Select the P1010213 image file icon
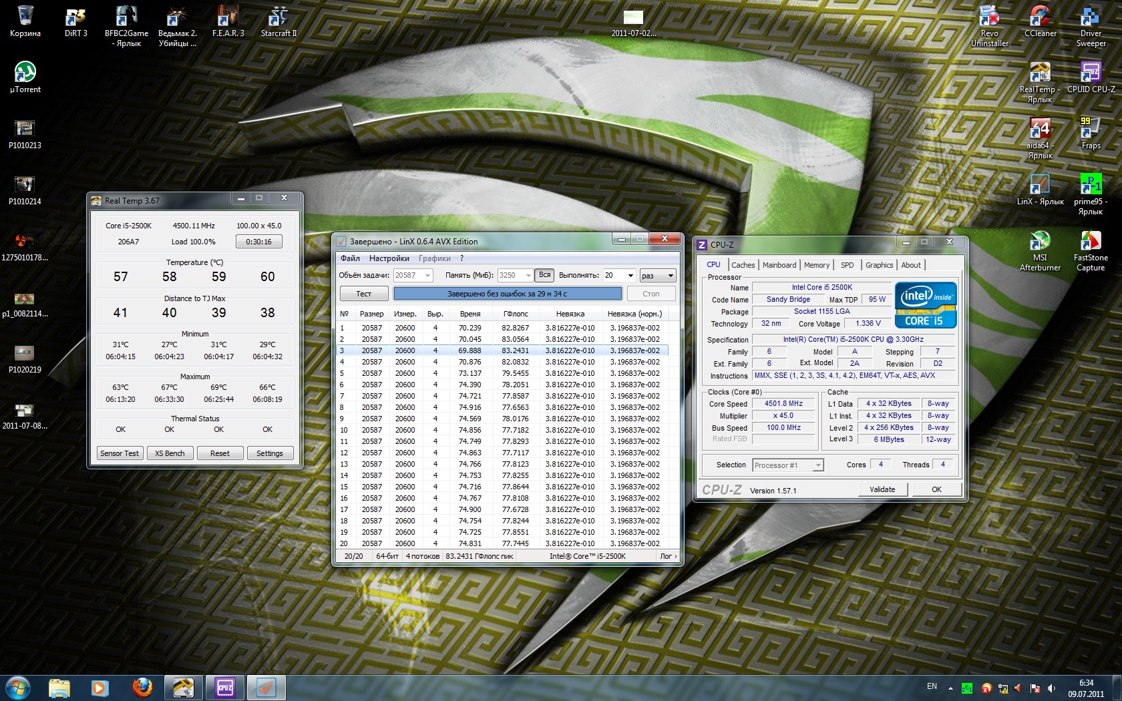The width and height of the screenshot is (1122, 701). 25,133
